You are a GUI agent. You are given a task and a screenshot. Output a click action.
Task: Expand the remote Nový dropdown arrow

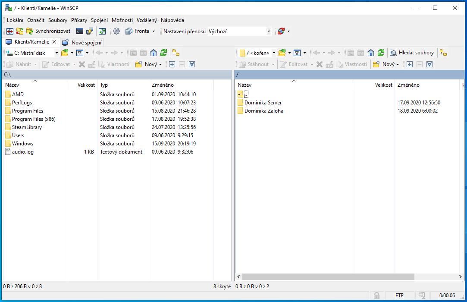click(x=398, y=64)
